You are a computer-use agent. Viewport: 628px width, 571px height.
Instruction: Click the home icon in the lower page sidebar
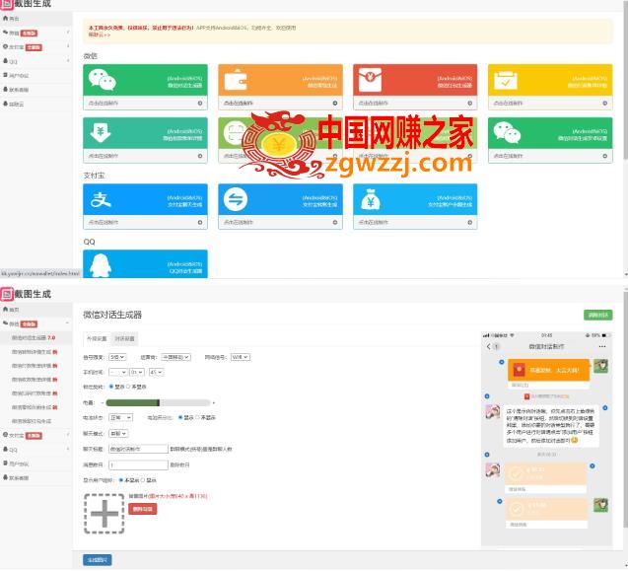5,309
